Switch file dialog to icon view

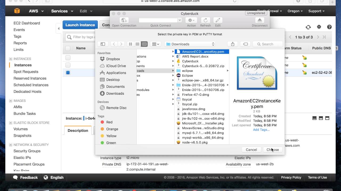[x=131, y=44]
